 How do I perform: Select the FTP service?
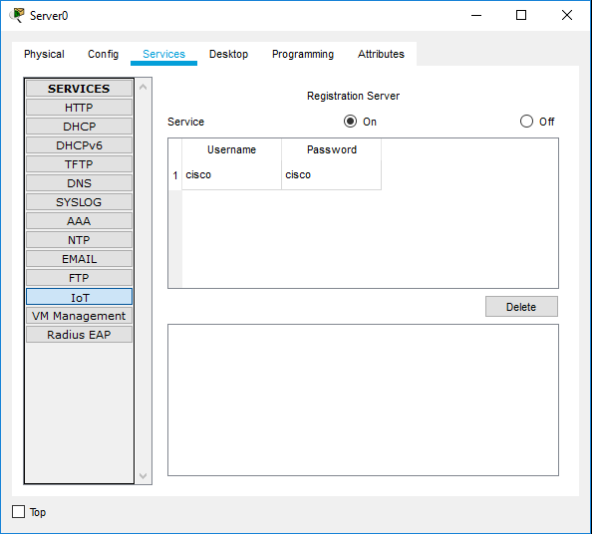(79, 278)
